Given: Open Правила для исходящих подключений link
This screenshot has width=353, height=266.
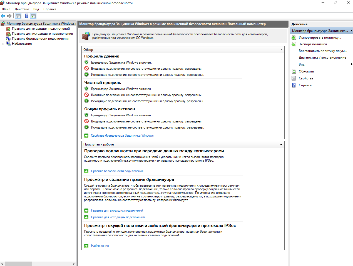Looking at the screenshot, I should [118, 217].
